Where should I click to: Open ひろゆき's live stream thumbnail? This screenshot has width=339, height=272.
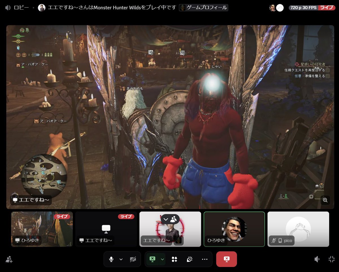pos(42,229)
